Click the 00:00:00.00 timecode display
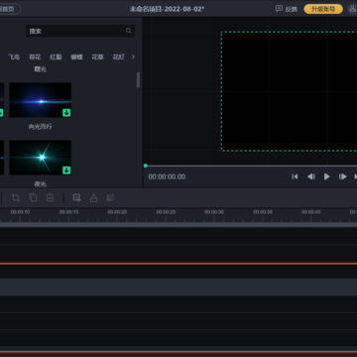 point(167,177)
